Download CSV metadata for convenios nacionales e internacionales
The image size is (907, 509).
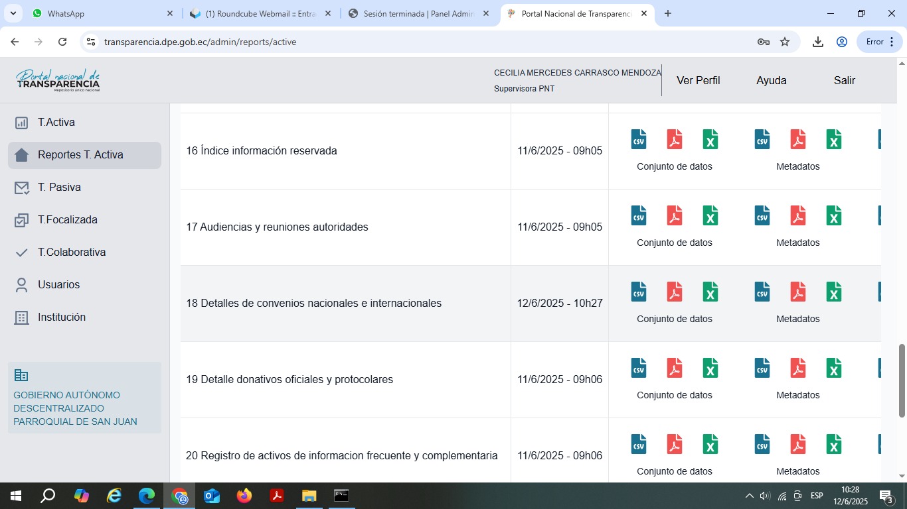point(762,292)
